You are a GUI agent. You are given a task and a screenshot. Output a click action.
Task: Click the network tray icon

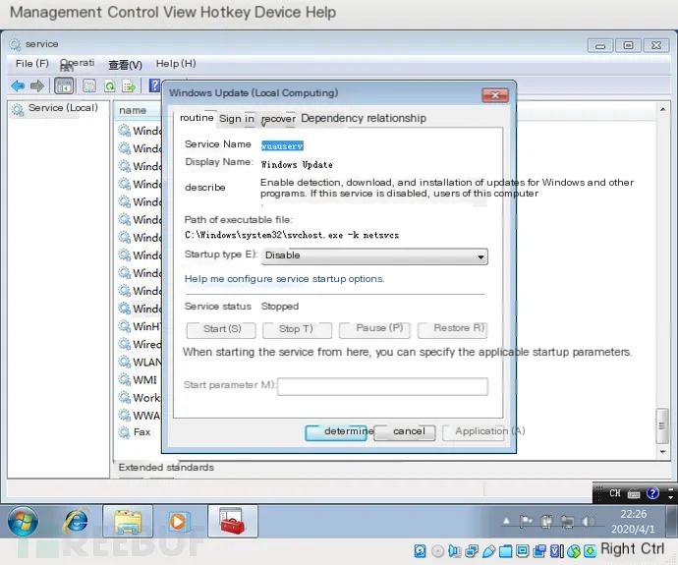567,522
